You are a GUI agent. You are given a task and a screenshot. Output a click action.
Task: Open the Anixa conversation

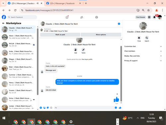pos(18,100)
